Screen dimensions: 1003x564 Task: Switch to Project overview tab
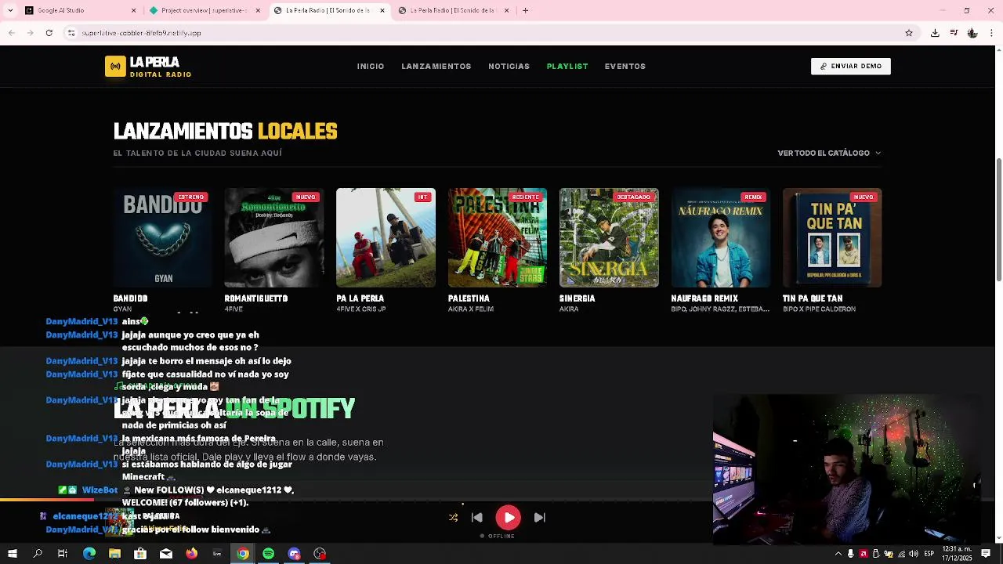point(204,10)
